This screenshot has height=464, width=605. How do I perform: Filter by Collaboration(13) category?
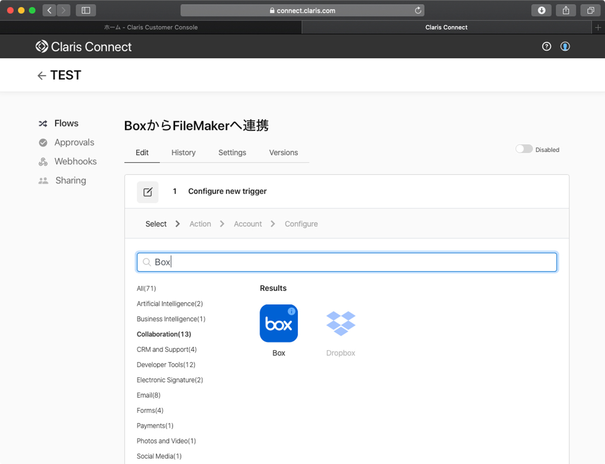pyautogui.click(x=164, y=334)
